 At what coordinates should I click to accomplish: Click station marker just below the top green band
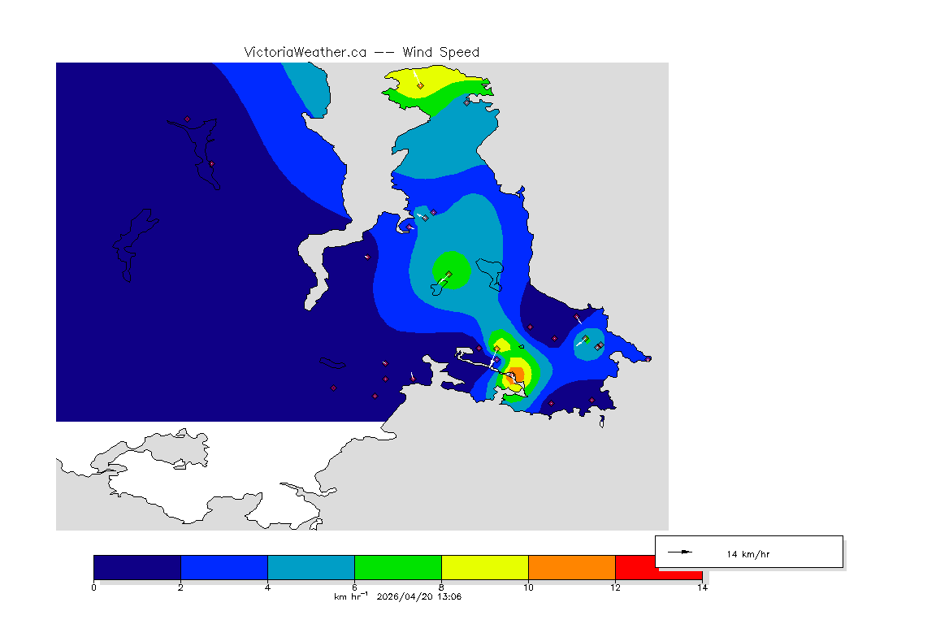click(466, 102)
